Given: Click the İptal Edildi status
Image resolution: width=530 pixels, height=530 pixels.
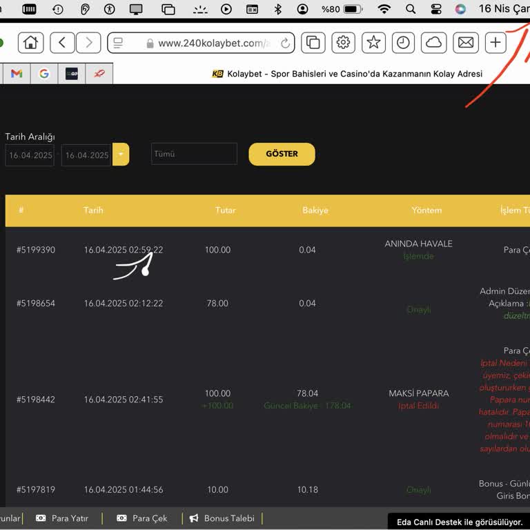Looking at the screenshot, I should 418,406.
